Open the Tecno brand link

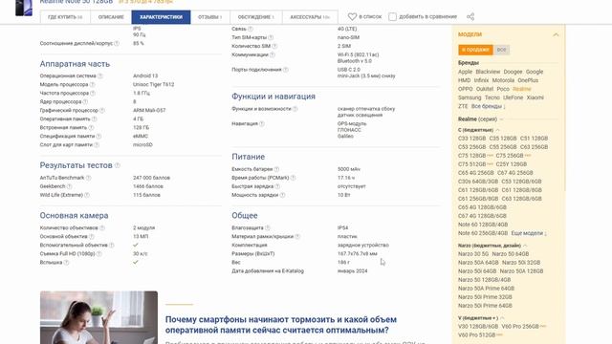[x=492, y=97]
